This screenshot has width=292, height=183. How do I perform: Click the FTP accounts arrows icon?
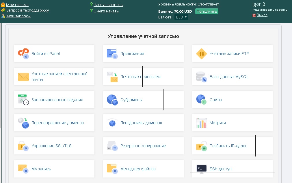coord(201,54)
